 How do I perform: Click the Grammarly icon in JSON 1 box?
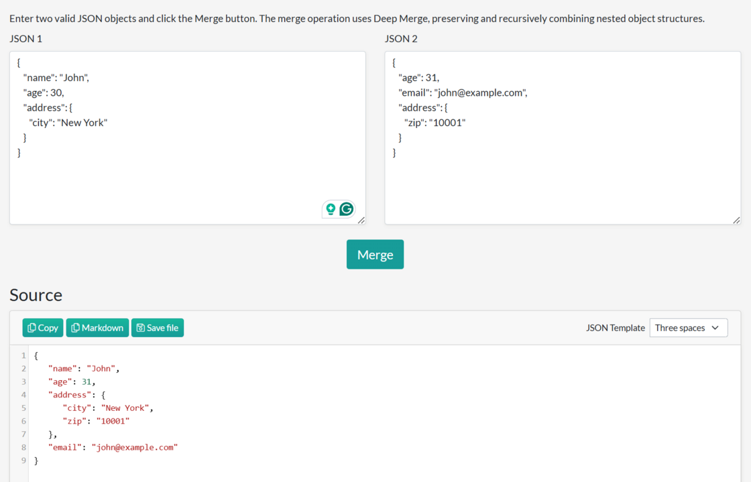coord(346,209)
